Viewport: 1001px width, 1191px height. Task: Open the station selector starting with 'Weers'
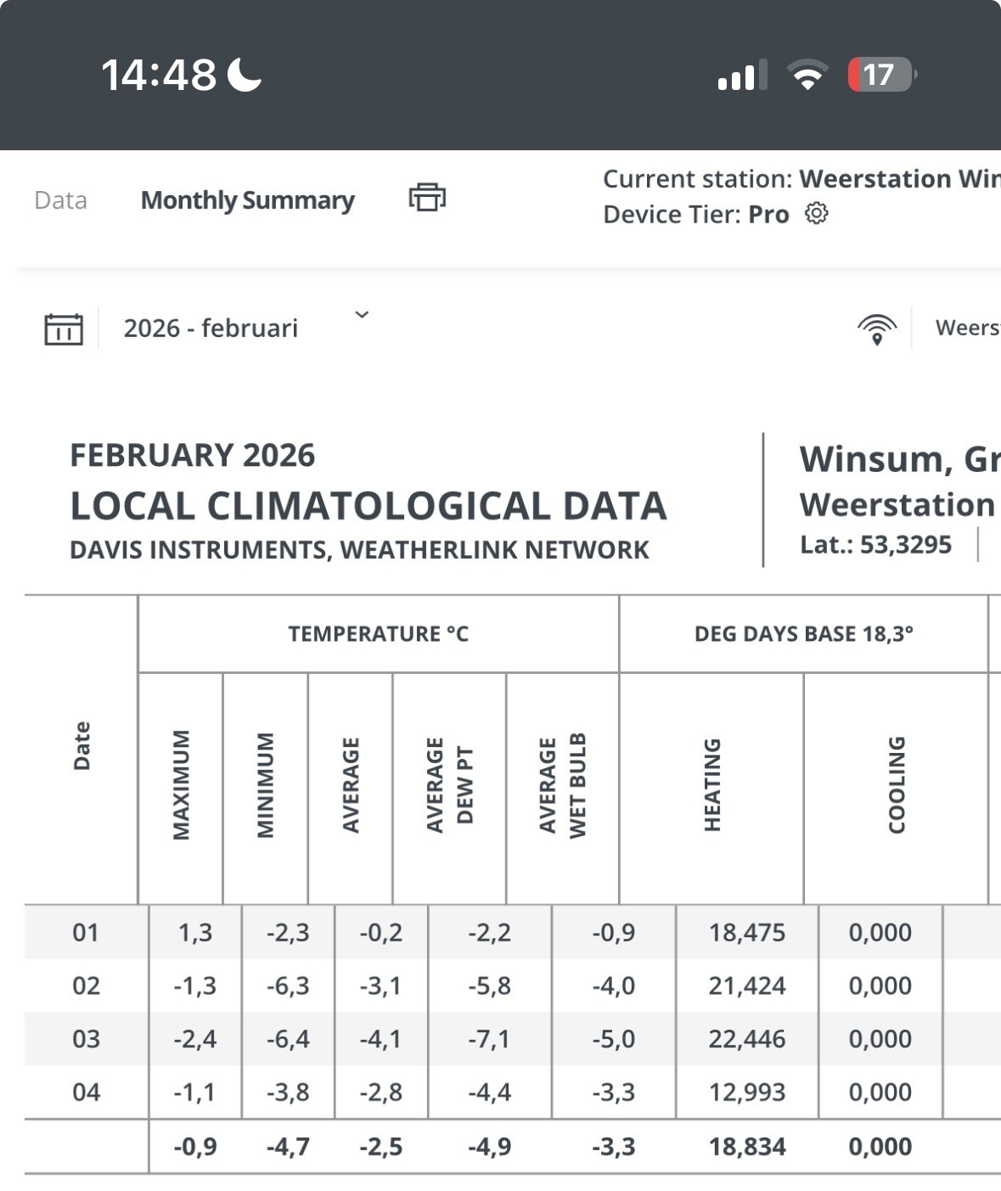point(967,328)
